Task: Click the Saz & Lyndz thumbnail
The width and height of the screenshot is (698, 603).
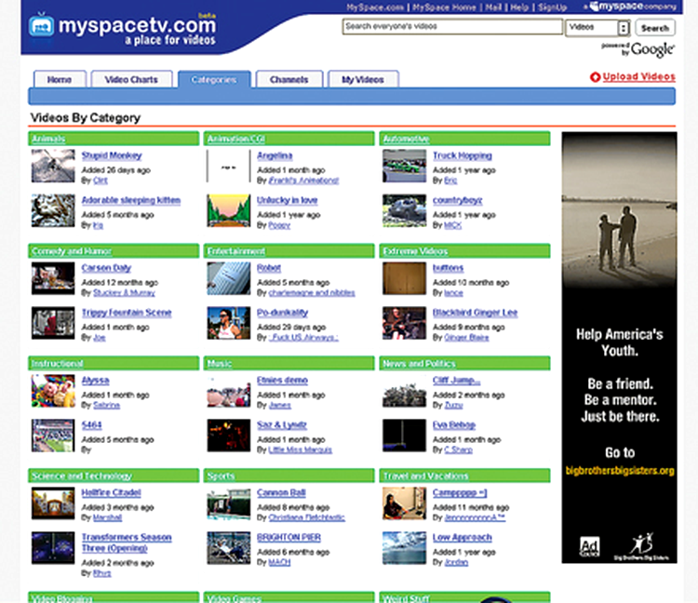Action: click(x=228, y=435)
